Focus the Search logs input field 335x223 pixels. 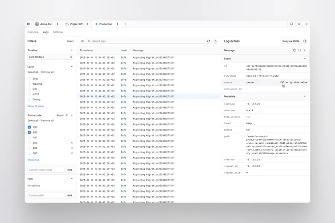tap(145, 41)
